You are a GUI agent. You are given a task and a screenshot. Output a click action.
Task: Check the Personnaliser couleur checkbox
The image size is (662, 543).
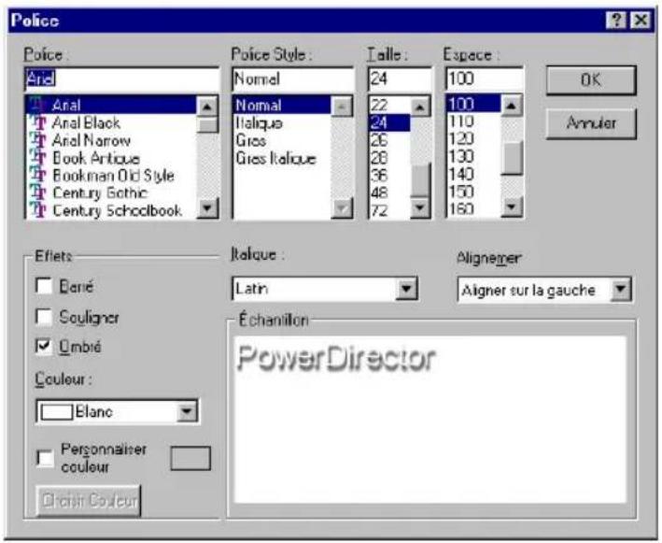point(45,458)
